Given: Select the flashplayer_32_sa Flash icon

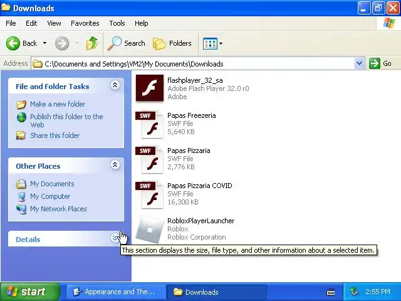Looking at the screenshot, I should [150, 88].
